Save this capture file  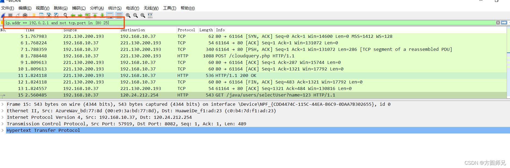(x=41, y=15)
